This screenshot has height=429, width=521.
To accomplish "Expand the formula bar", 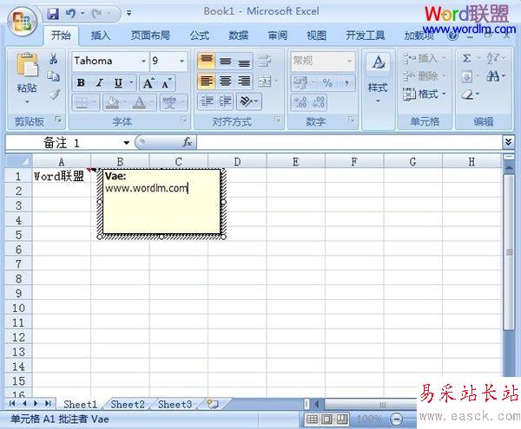I will tap(508, 142).
